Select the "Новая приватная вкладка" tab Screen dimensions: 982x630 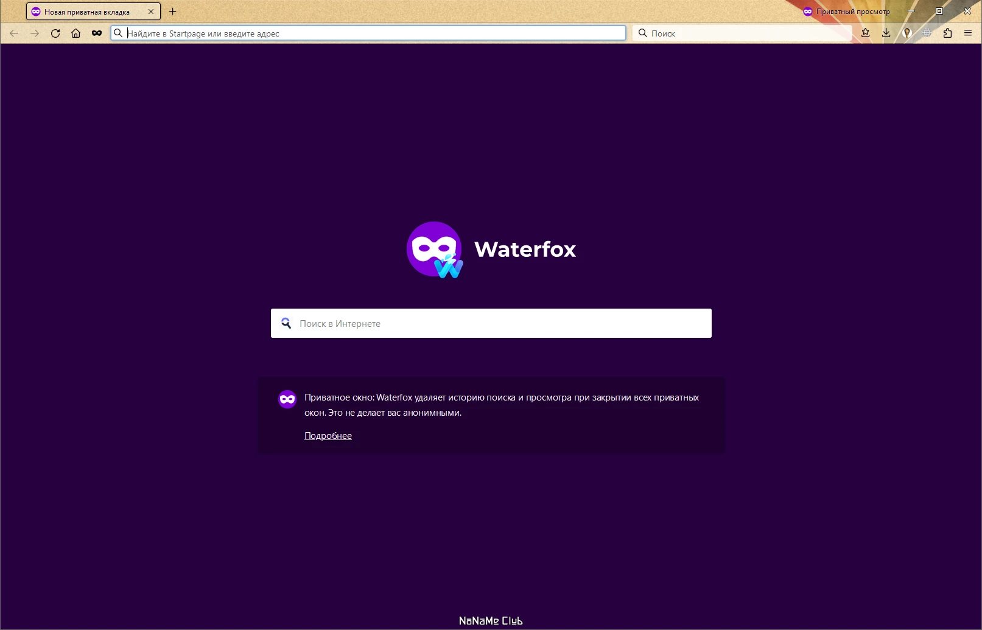93,12
